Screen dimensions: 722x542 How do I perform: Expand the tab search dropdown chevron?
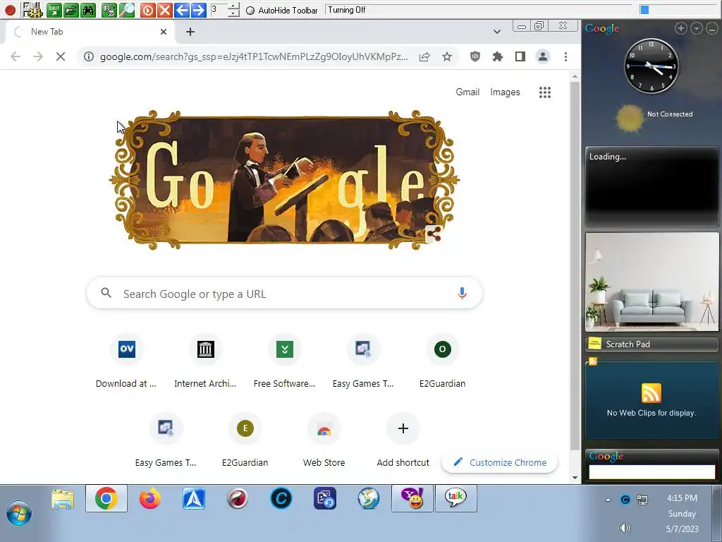[x=497, y=32]
